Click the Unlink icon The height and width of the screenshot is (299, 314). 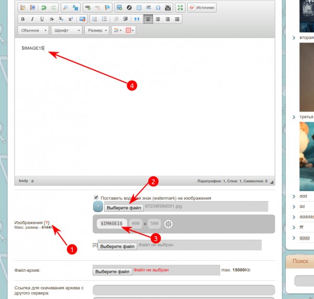(97, 8)
